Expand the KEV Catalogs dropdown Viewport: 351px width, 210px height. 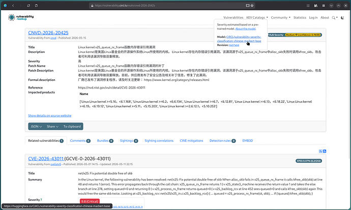tap(257, 17)
